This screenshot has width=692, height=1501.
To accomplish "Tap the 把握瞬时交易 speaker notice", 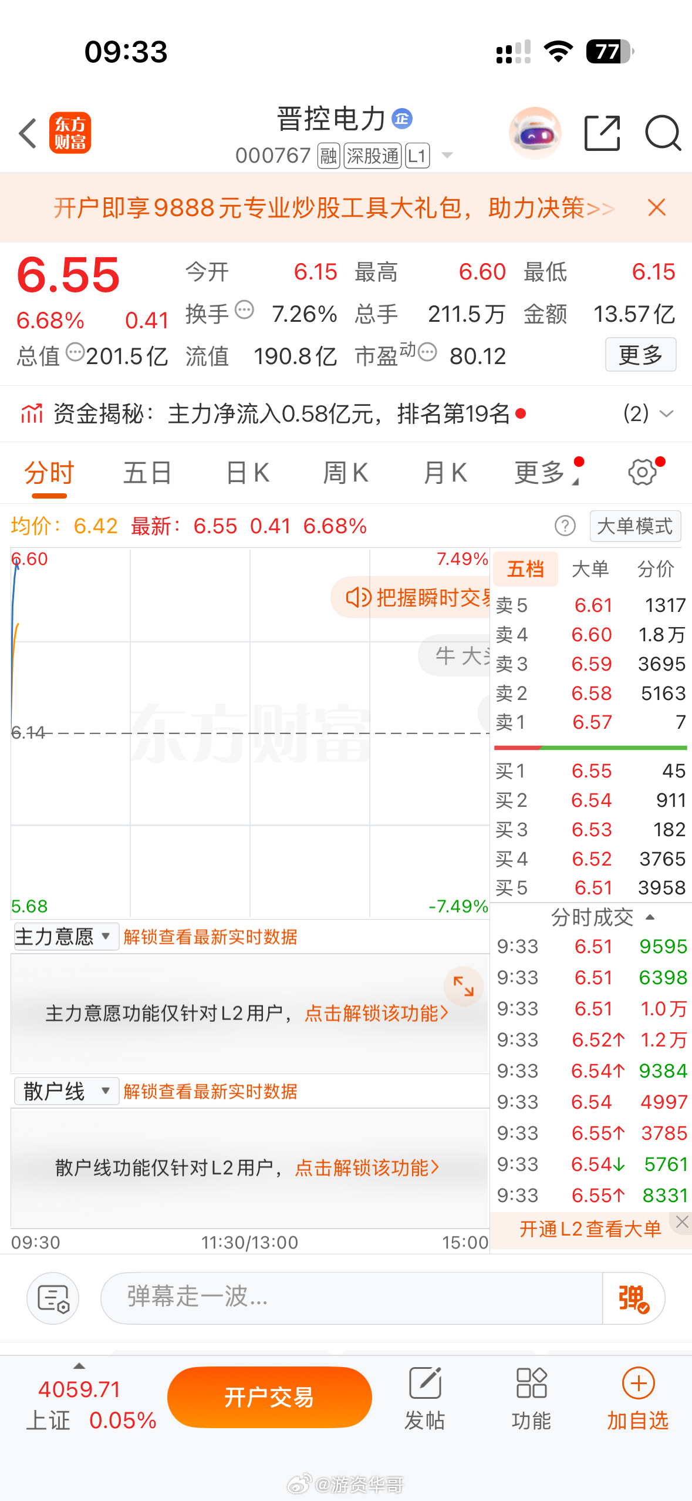I will pyautogui.click(x=411, y=597).
